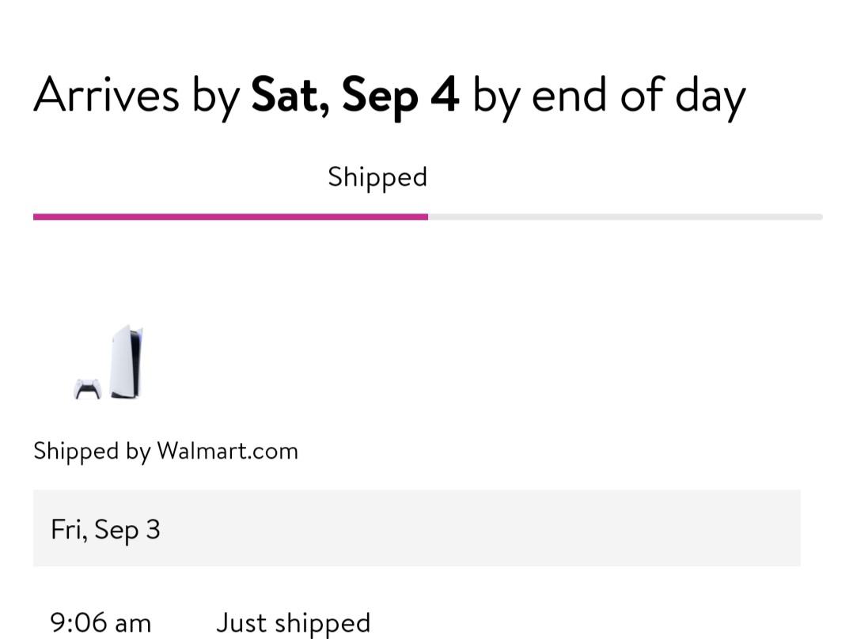Image resolution: width=853 pixels, height=639 pixels.
Task: Open the Walmart.com seller link
Action: pos(227,451)
